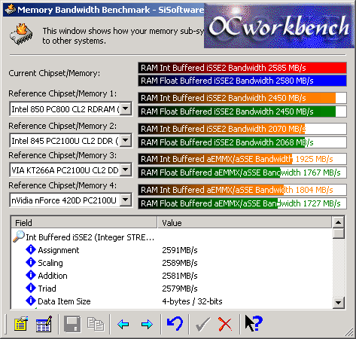The image size is (356, 339).
Task: Click the info icon next to Addition
Action: point(31,275)
